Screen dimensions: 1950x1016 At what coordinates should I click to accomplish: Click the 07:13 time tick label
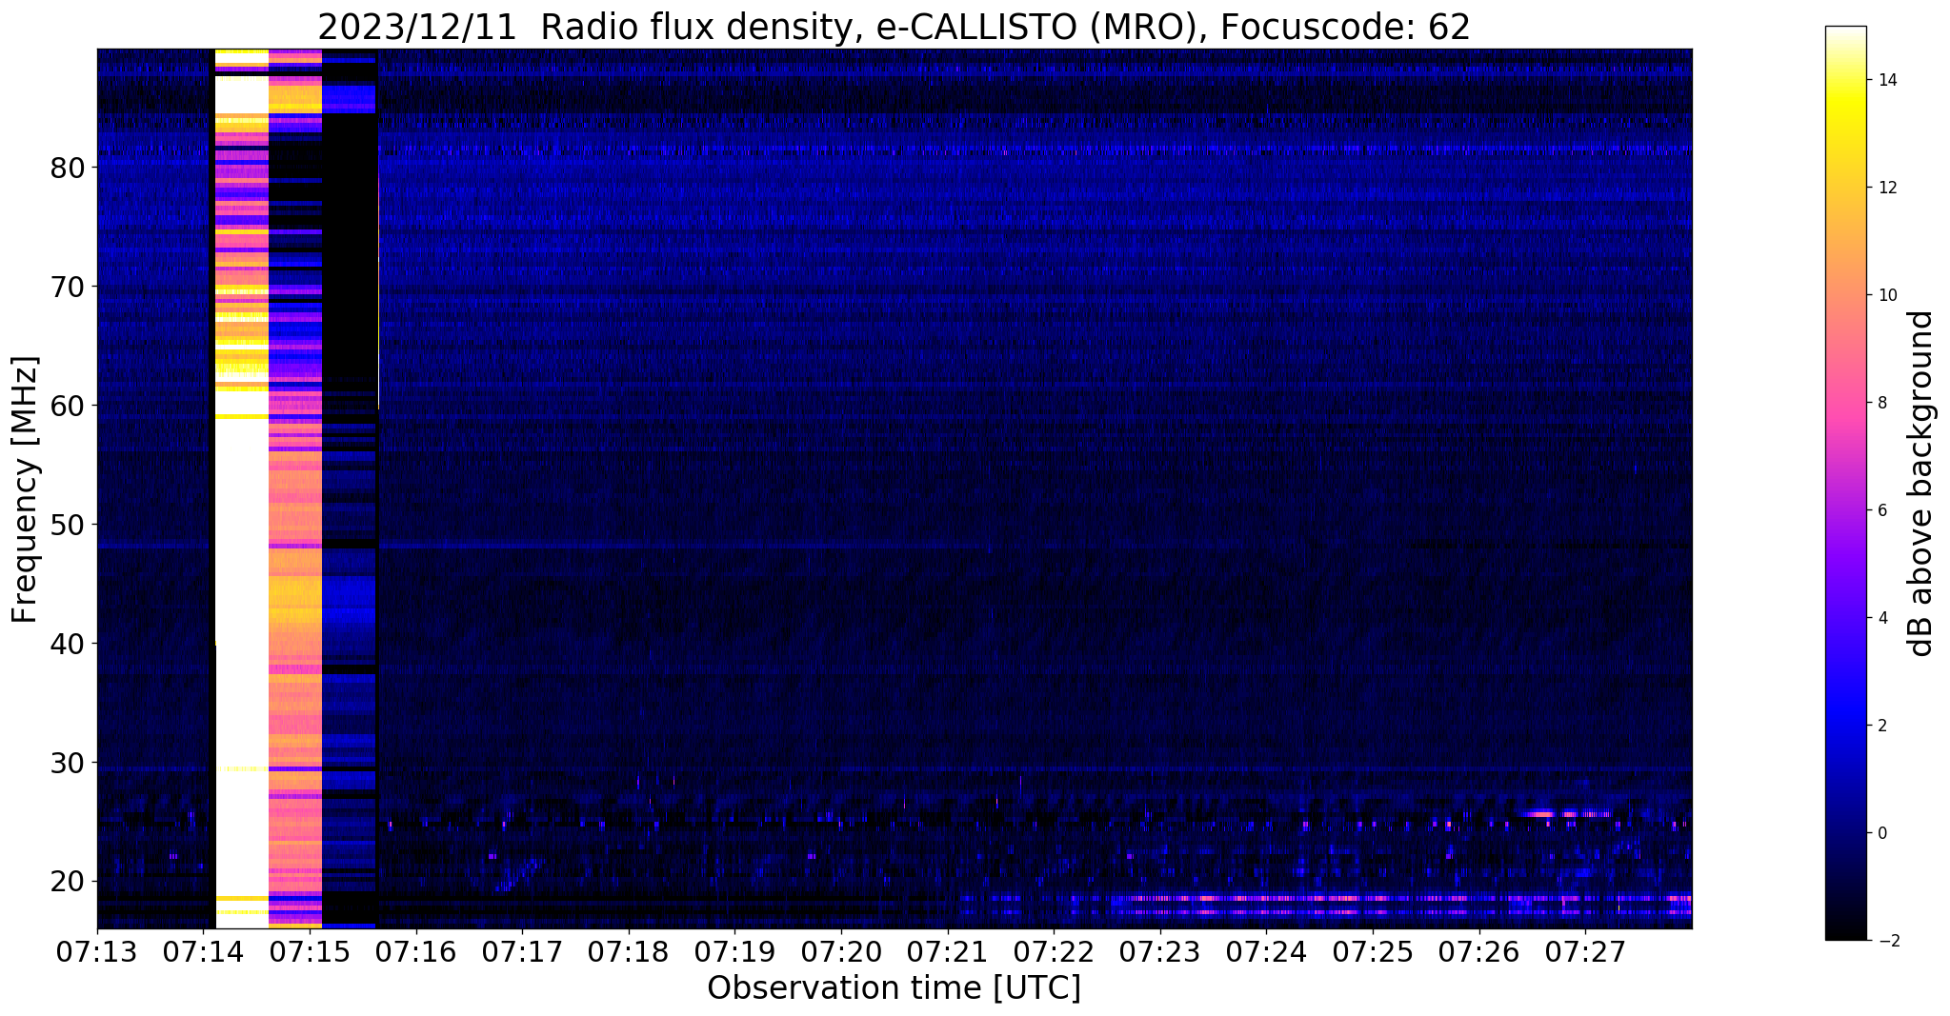click(97, 952)
